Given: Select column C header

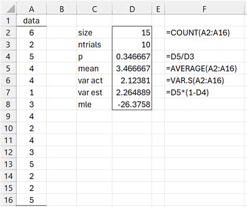Looking at the screenshot, I should pyautogui.click(x=94, y=9).
